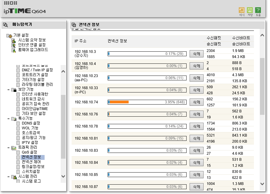
Task: Collapse the 보안 기능 tree branch
Action: 8,90
